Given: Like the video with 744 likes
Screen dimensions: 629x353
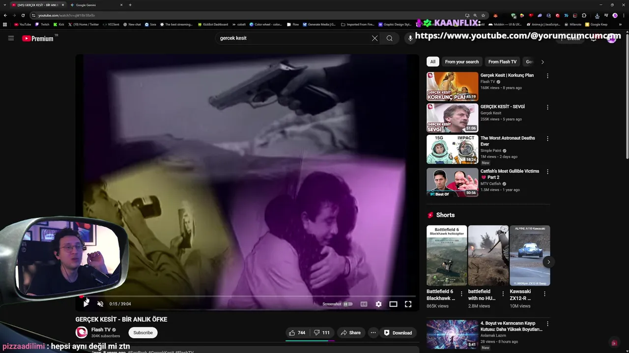Looking at the screenshot, I should coord(297,333).
